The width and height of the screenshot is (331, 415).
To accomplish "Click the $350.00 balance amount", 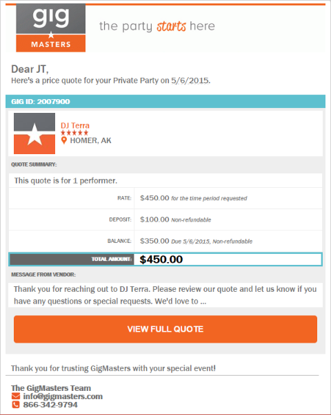I will tap(154, 241).
